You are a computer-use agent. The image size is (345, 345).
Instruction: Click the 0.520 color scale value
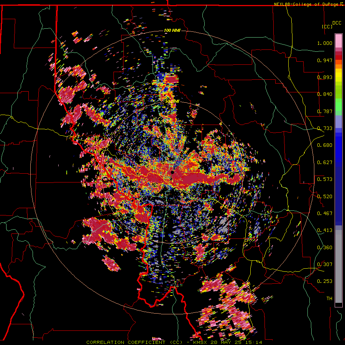pyautogui.click(x=325, y=197)
